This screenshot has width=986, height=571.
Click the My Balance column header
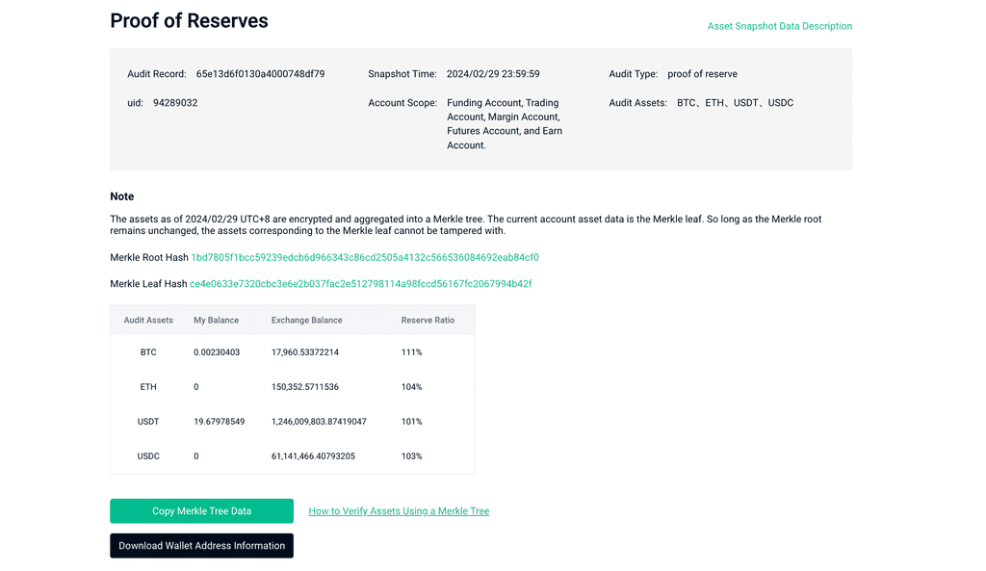(217, 320)
